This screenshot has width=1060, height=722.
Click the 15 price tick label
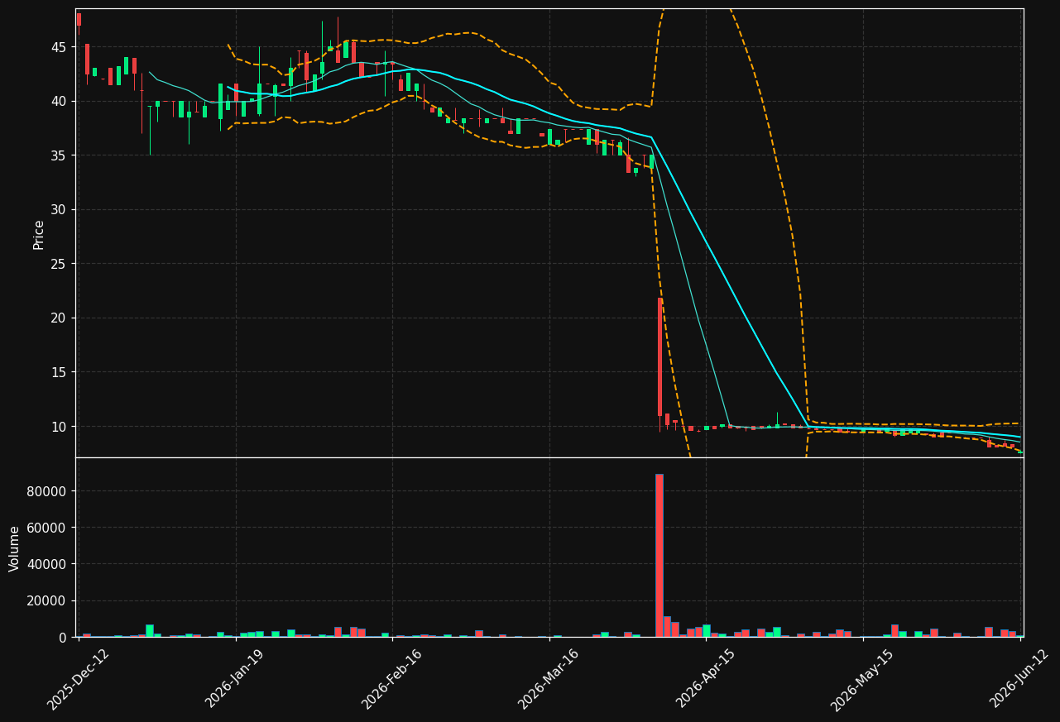60,372
